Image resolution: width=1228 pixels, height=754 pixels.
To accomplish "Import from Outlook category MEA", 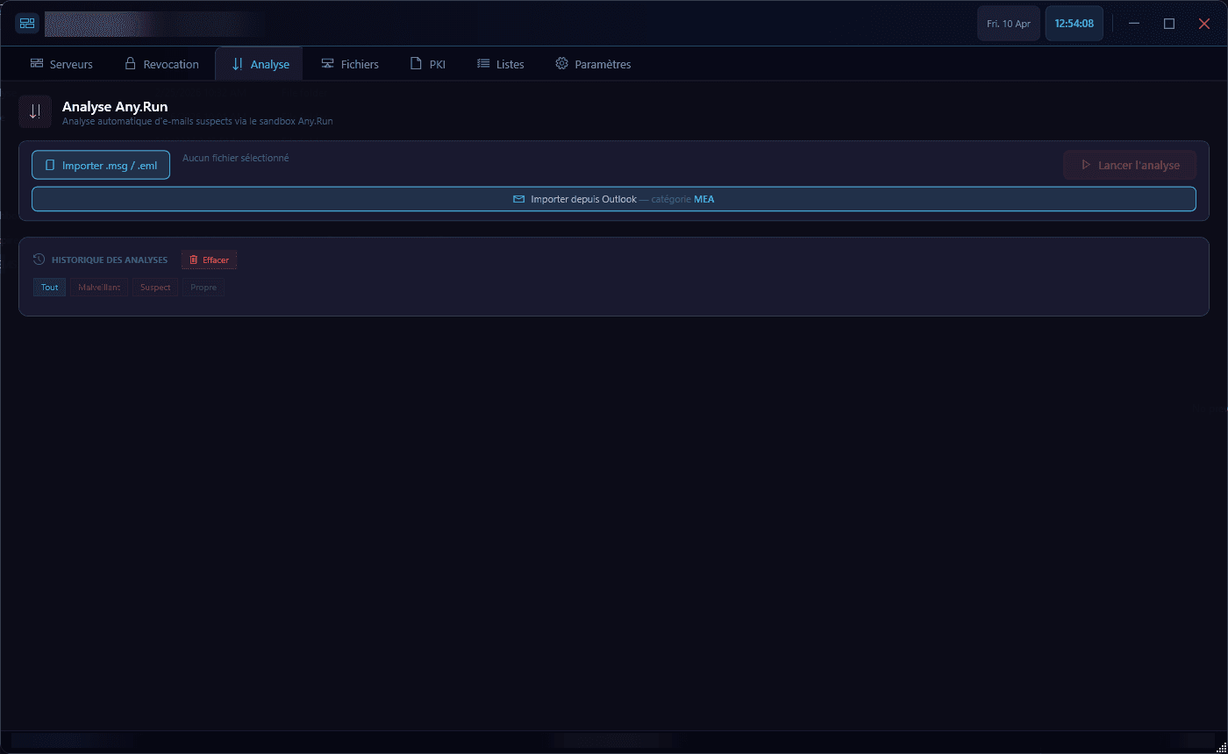I will click(x=614, y=199).
